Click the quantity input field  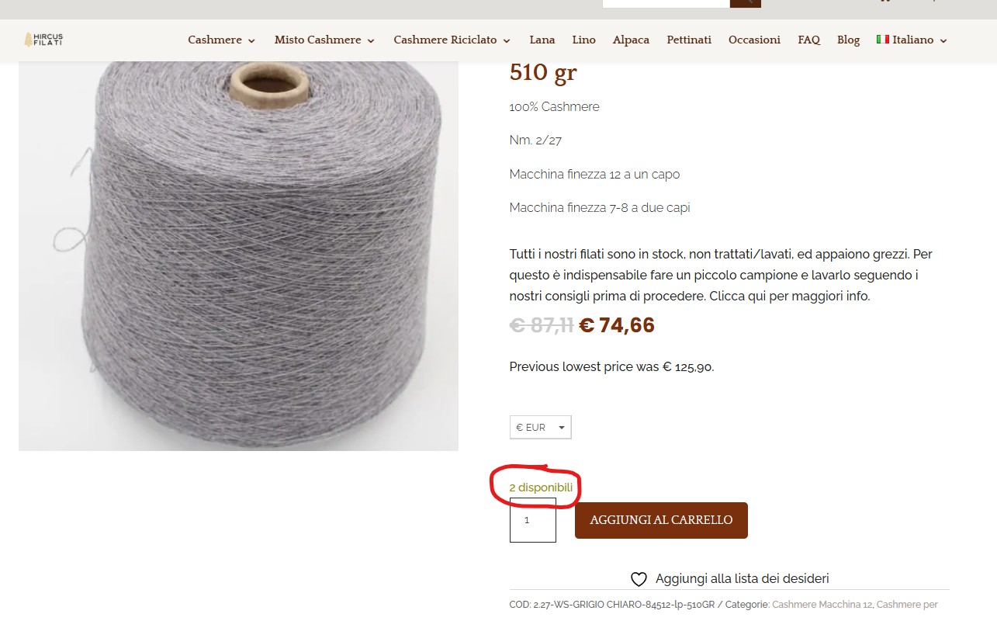click(x=533, y=520)
